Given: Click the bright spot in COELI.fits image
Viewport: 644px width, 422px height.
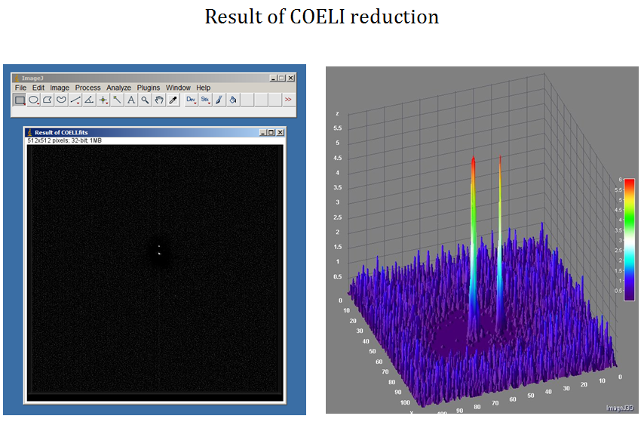Looking at the screenshot, I should coord(159,253).
